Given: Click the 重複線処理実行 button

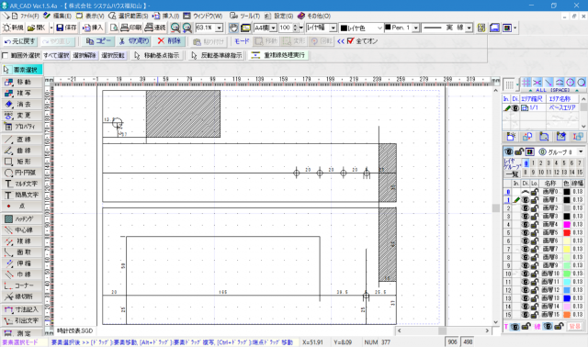Looking at the screenshot, I should click(278, 55).
